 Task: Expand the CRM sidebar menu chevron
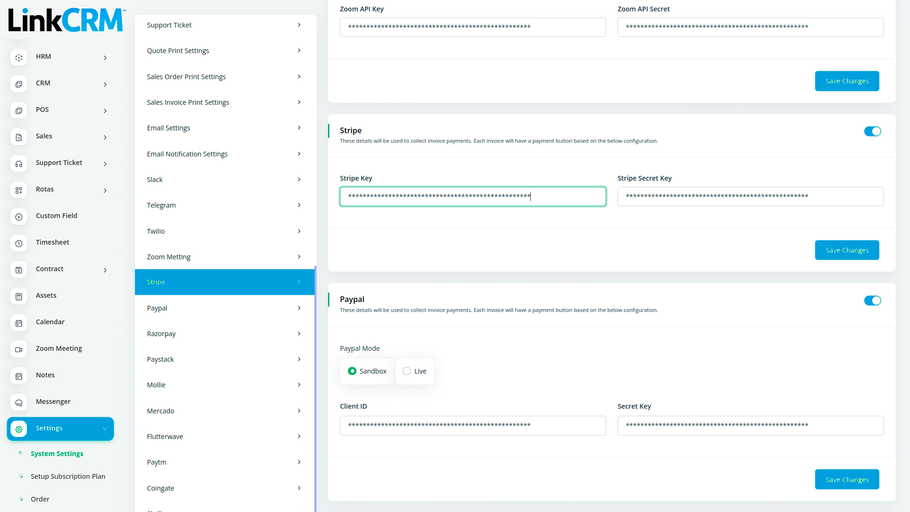[x=105, y=84]
